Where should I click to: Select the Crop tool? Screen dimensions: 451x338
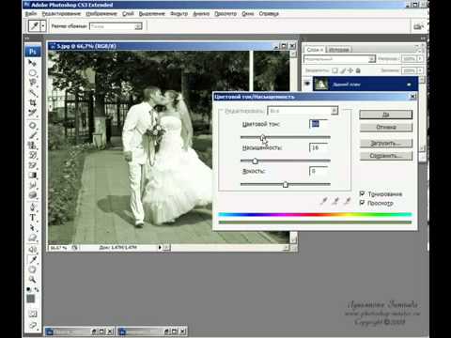(32, 103)
